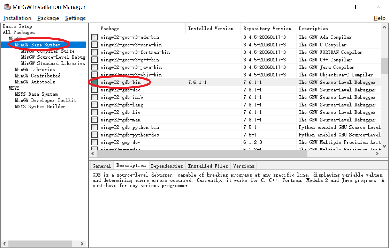
Task: Click the scroll-up arrow of package list
Action: click(x=384, y=27)
